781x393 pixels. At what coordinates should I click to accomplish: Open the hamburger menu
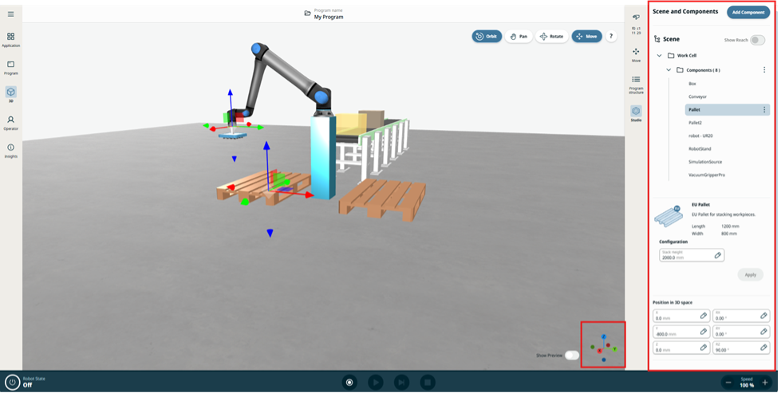[x=10, y=14]
